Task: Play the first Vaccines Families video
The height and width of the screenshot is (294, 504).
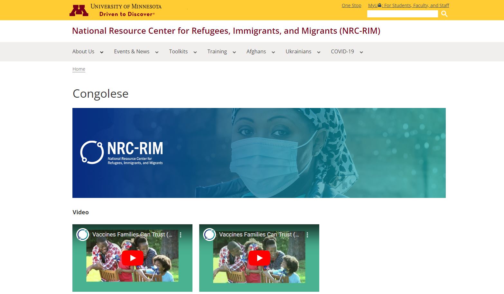Action: point(132,258)
